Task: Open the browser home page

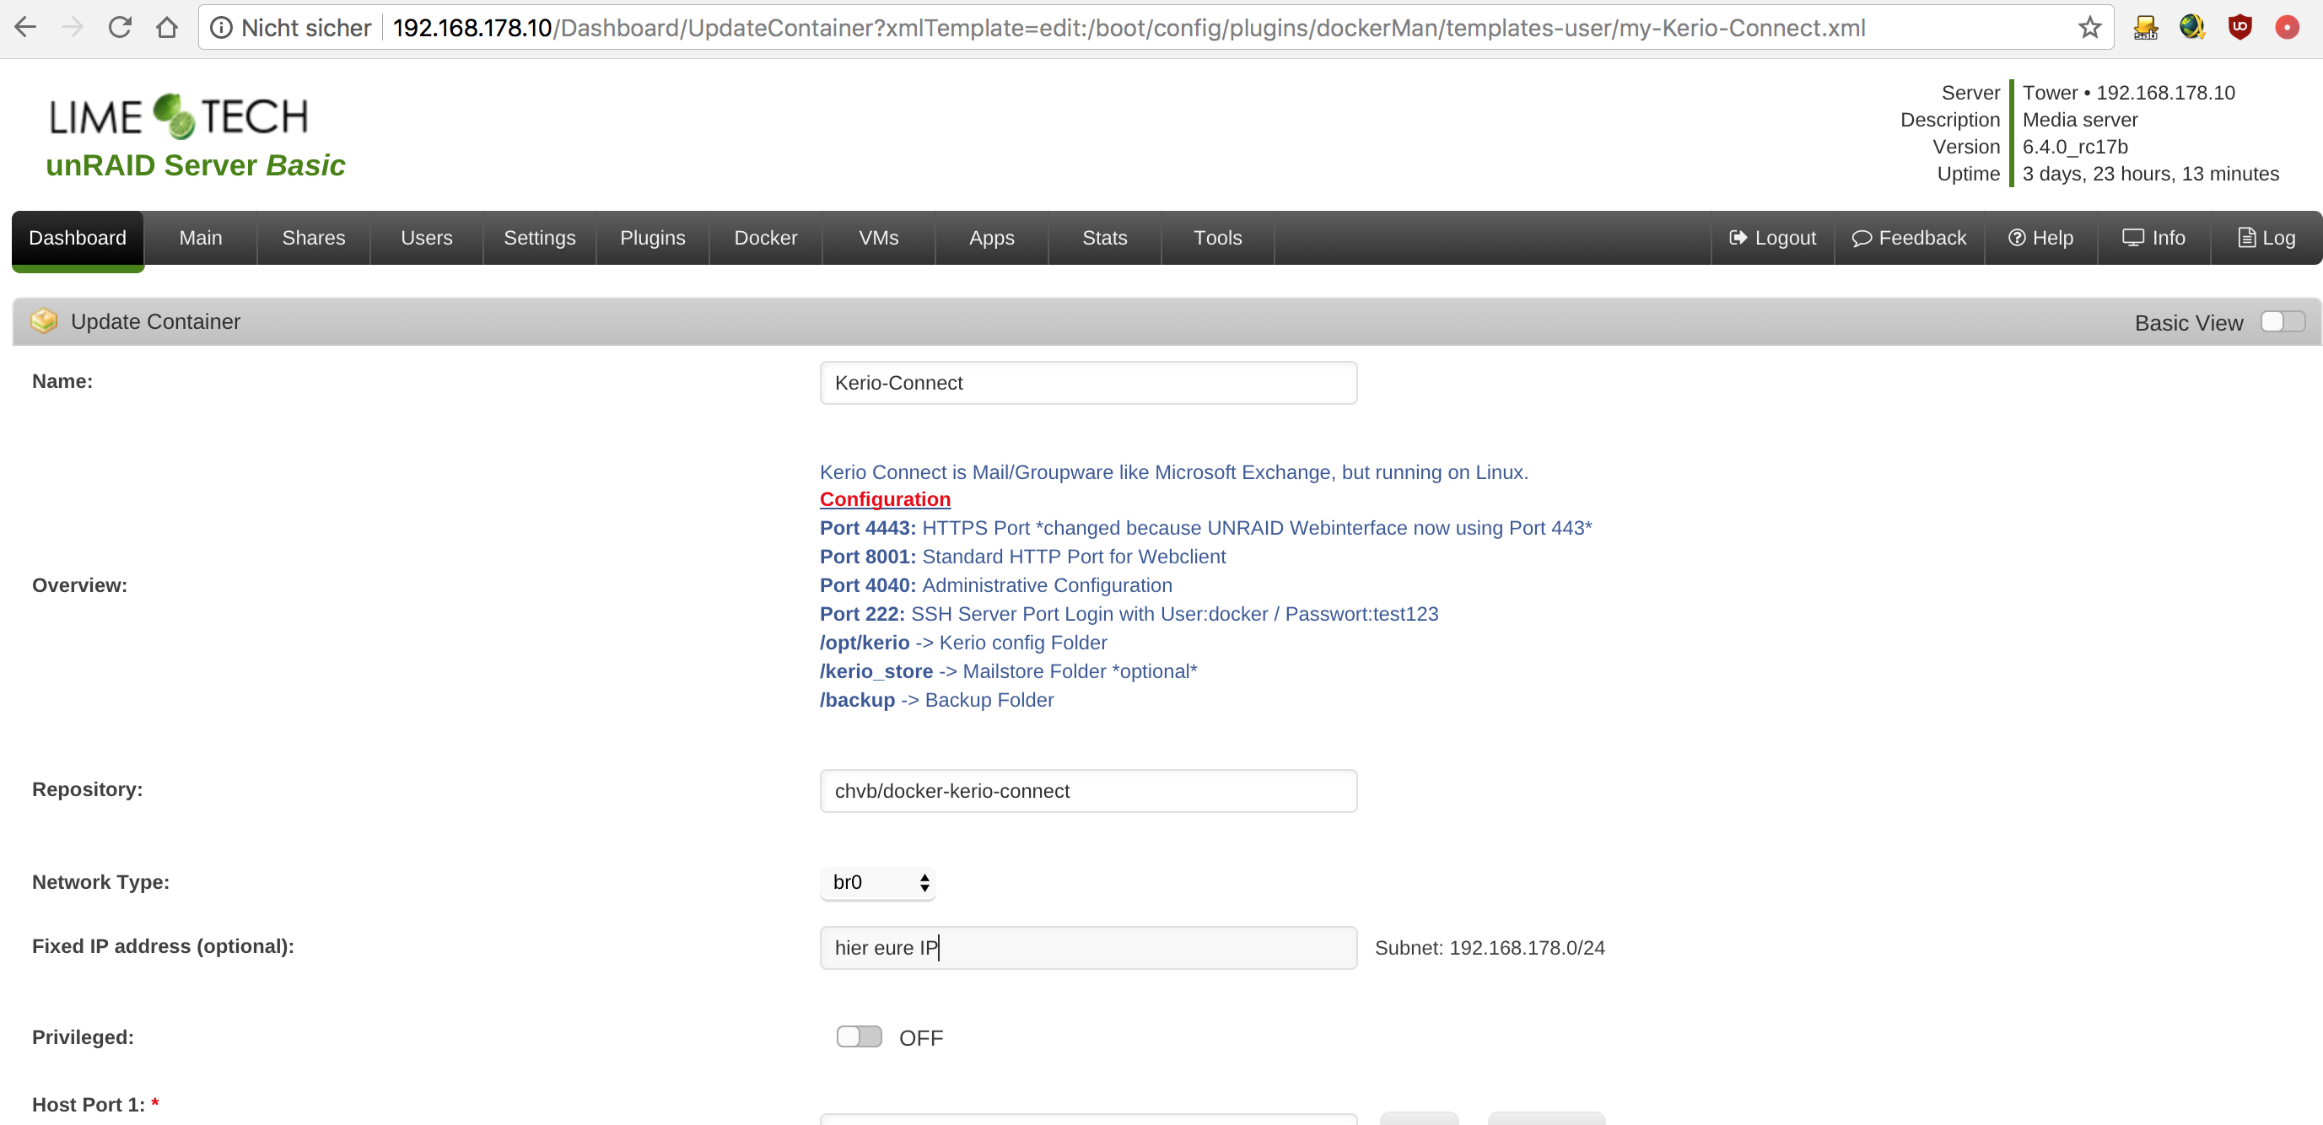Action: click(x=167, y=28)
